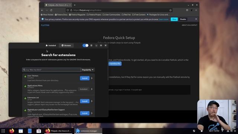
Task: Click the taskbar clock
Action: [214, 131]
